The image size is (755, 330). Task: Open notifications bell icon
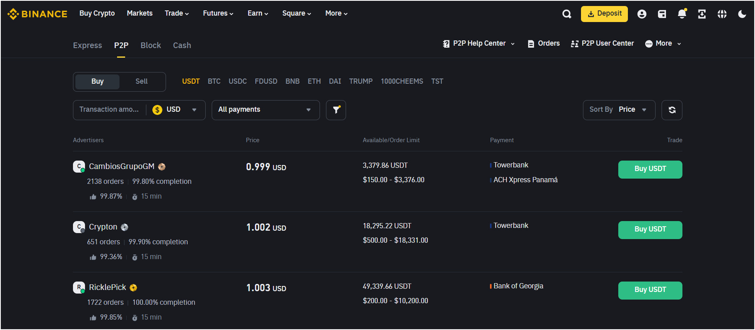coord(682,14)
